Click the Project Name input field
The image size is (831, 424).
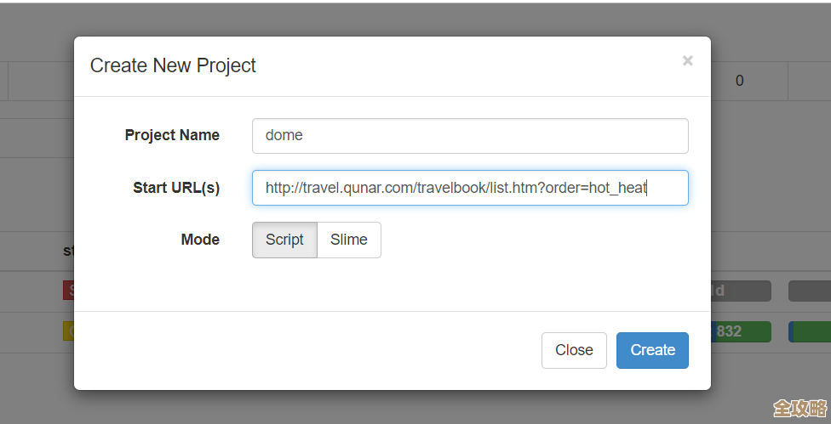pos(470,136)
